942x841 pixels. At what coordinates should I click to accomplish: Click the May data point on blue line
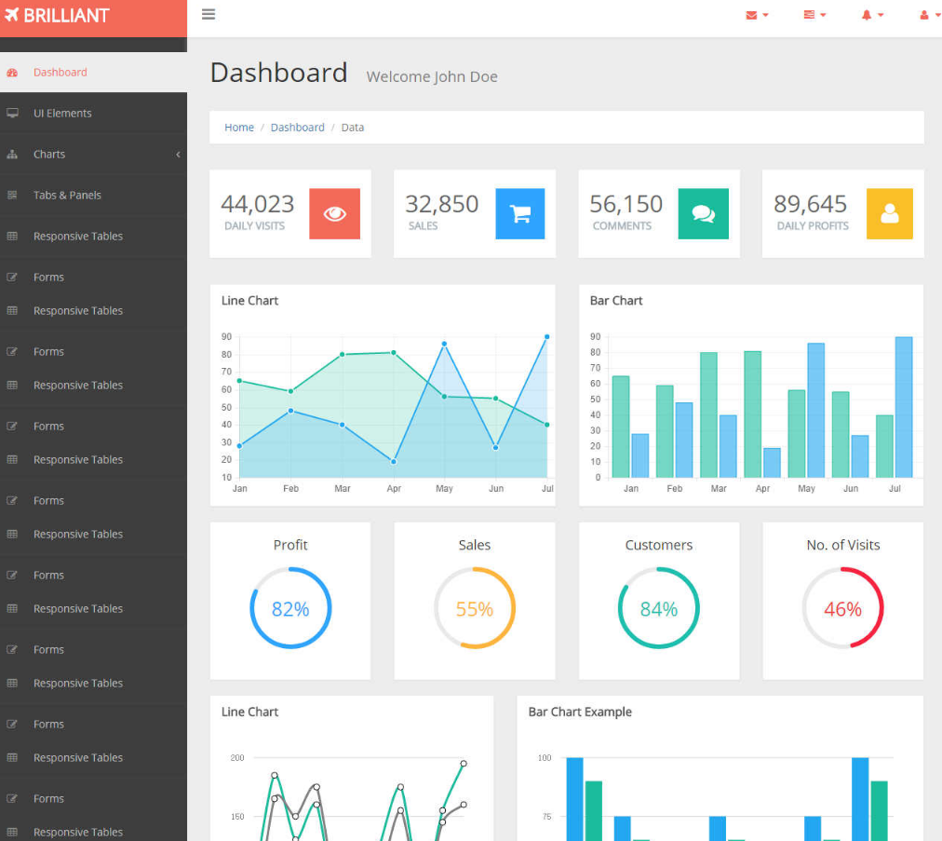[x=444, y=345]
